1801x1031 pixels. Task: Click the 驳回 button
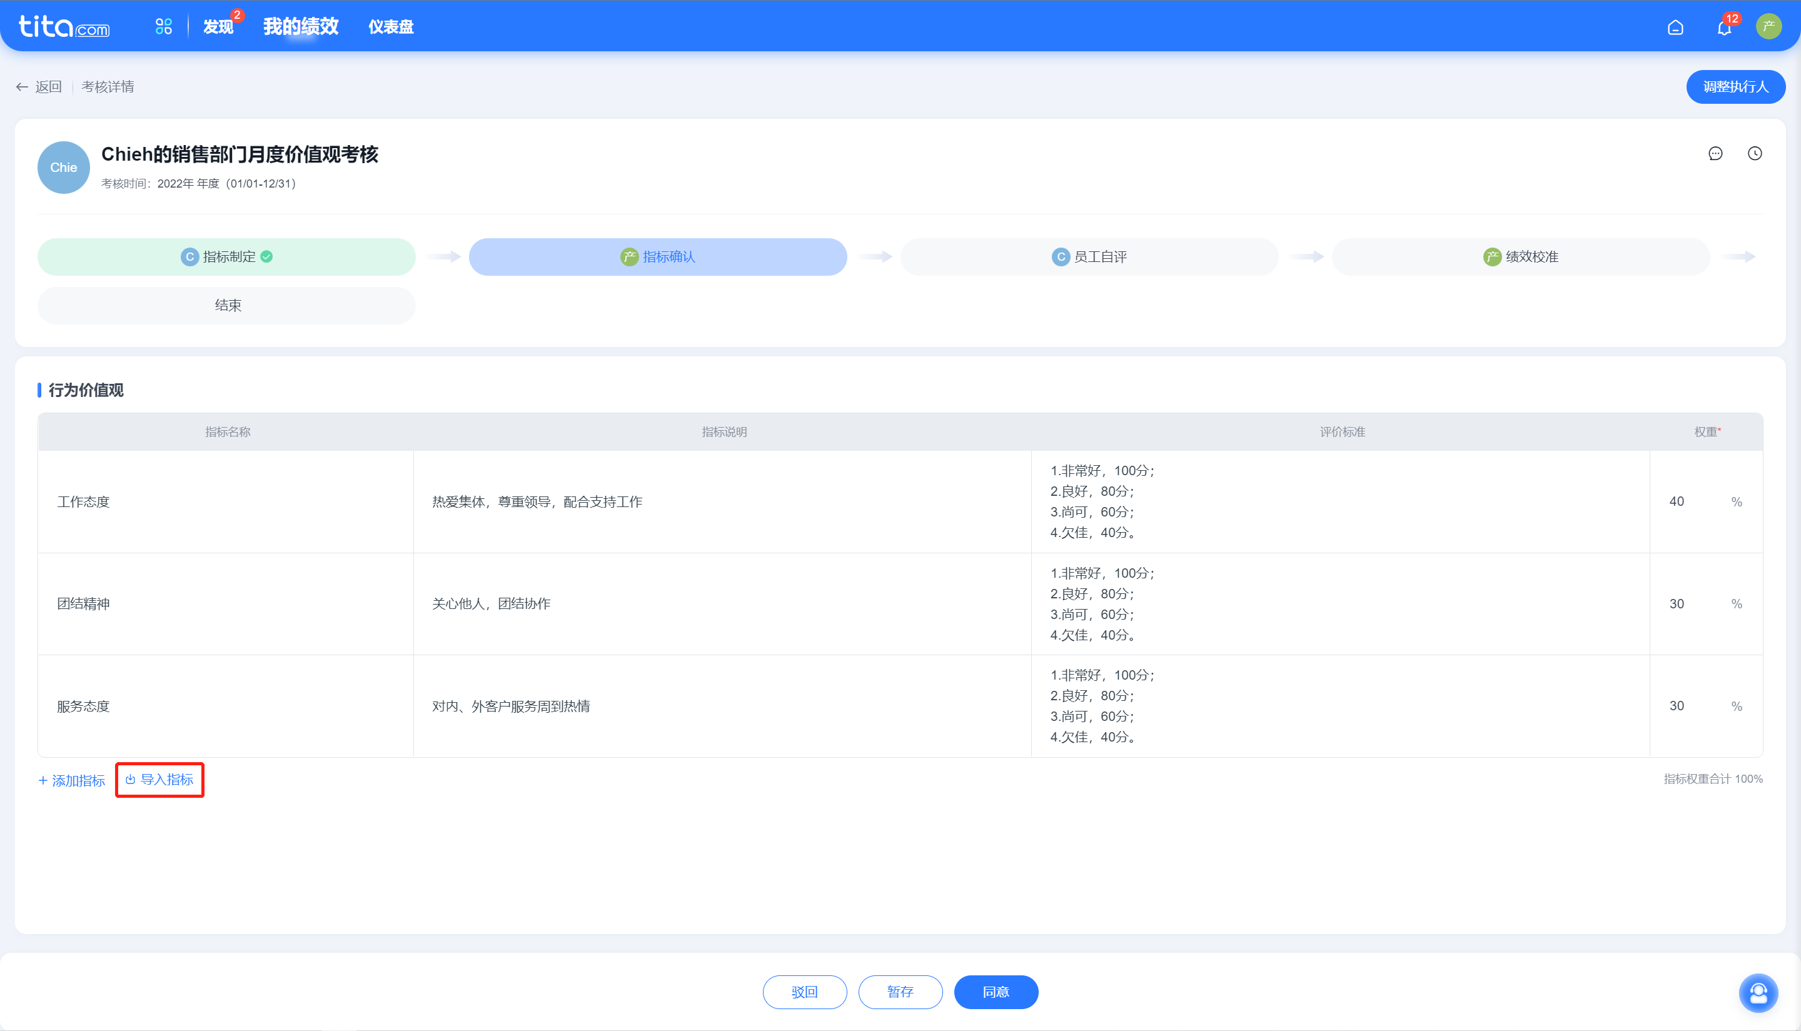[805, 992]
